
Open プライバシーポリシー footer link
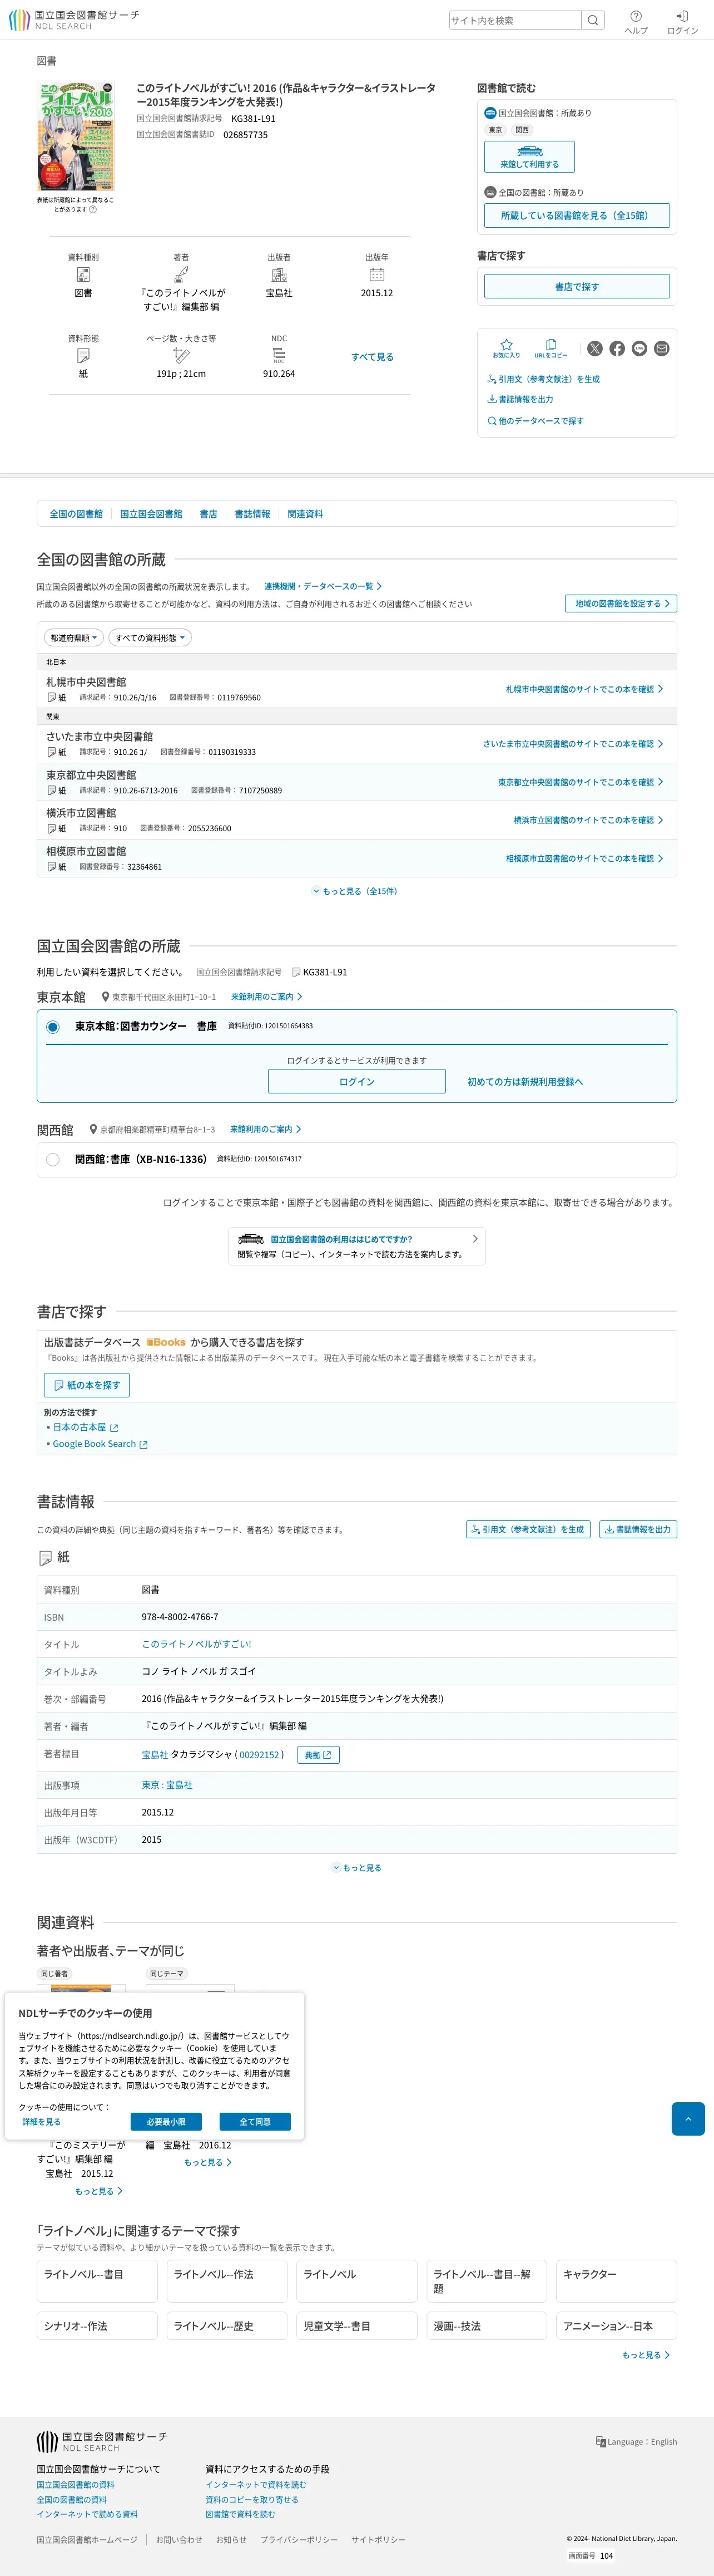point(299,2540)
